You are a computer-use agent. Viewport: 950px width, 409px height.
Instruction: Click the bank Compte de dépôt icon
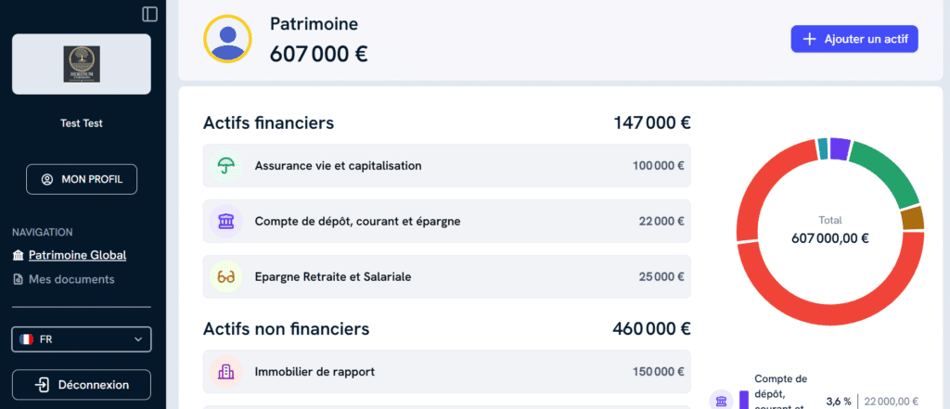pyautogui.click(x=225, y=222)
